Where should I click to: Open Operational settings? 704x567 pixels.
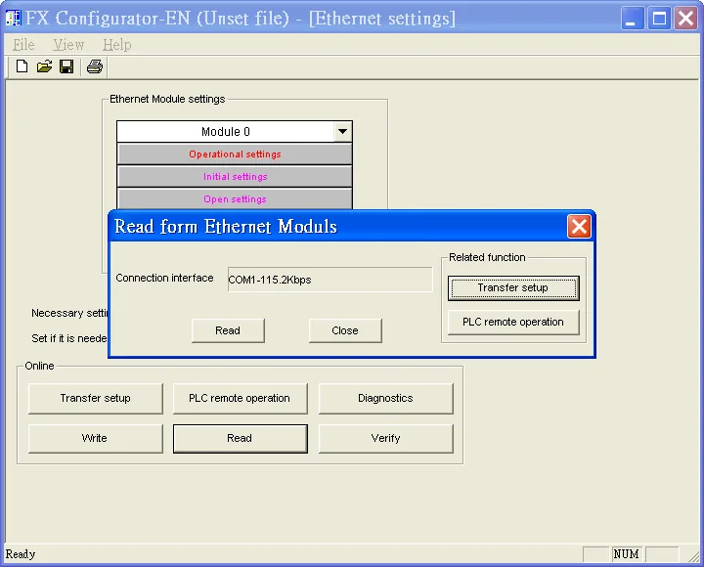pyautogui.click(x=235, y=154)
